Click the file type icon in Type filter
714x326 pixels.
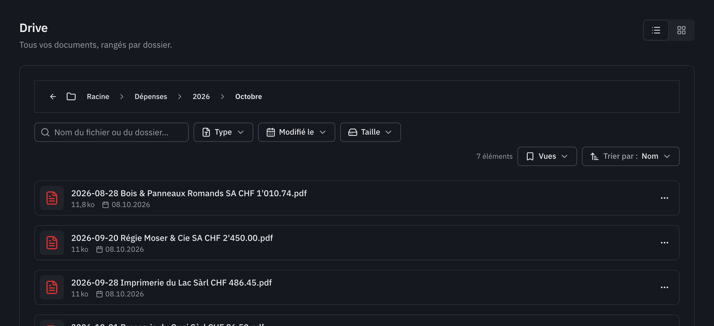pos(206,132)
